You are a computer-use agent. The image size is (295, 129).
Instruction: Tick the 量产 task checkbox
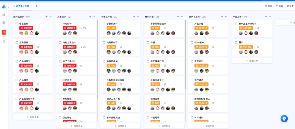236,43
